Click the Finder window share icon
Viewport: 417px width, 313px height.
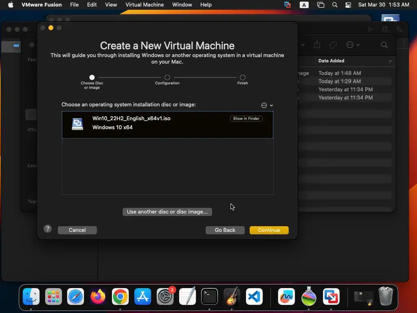(317, 44)
